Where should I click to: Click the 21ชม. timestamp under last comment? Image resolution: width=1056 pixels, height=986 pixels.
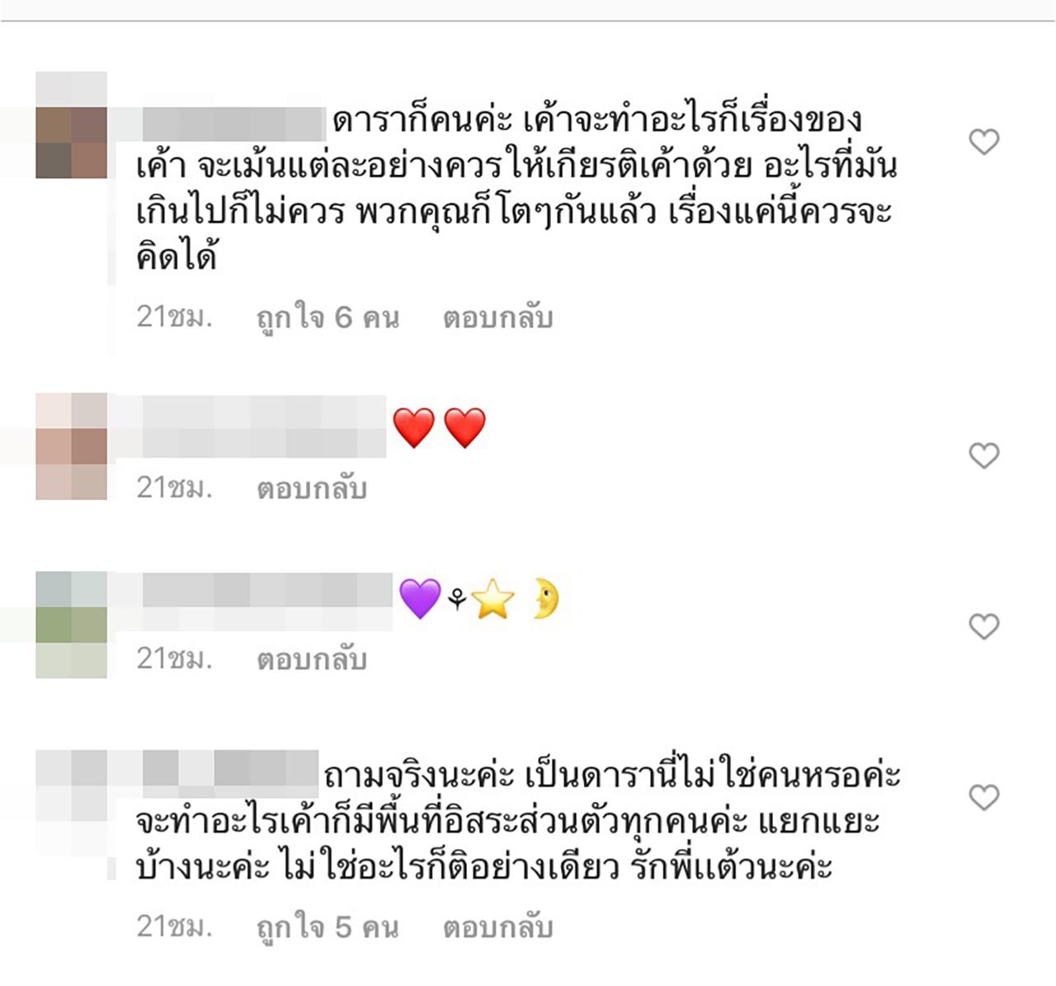174,927
